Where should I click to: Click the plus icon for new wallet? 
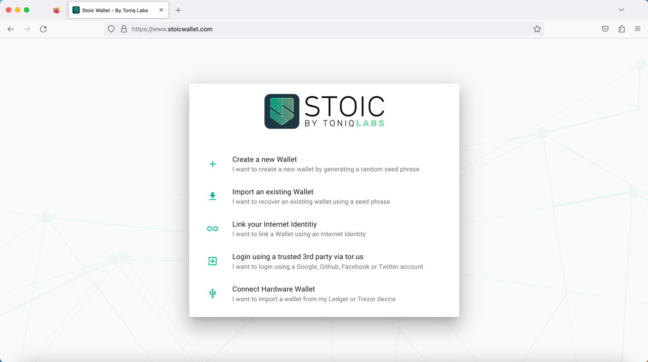pyautogui.click(x=213, y=164)
